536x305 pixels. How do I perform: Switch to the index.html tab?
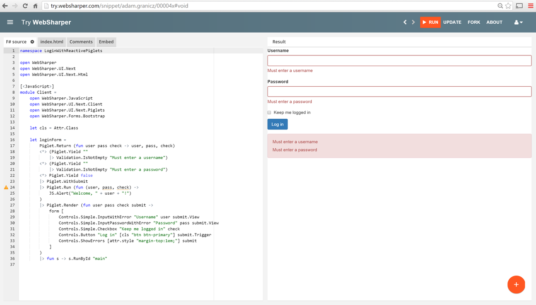click(x=52, y=42)
